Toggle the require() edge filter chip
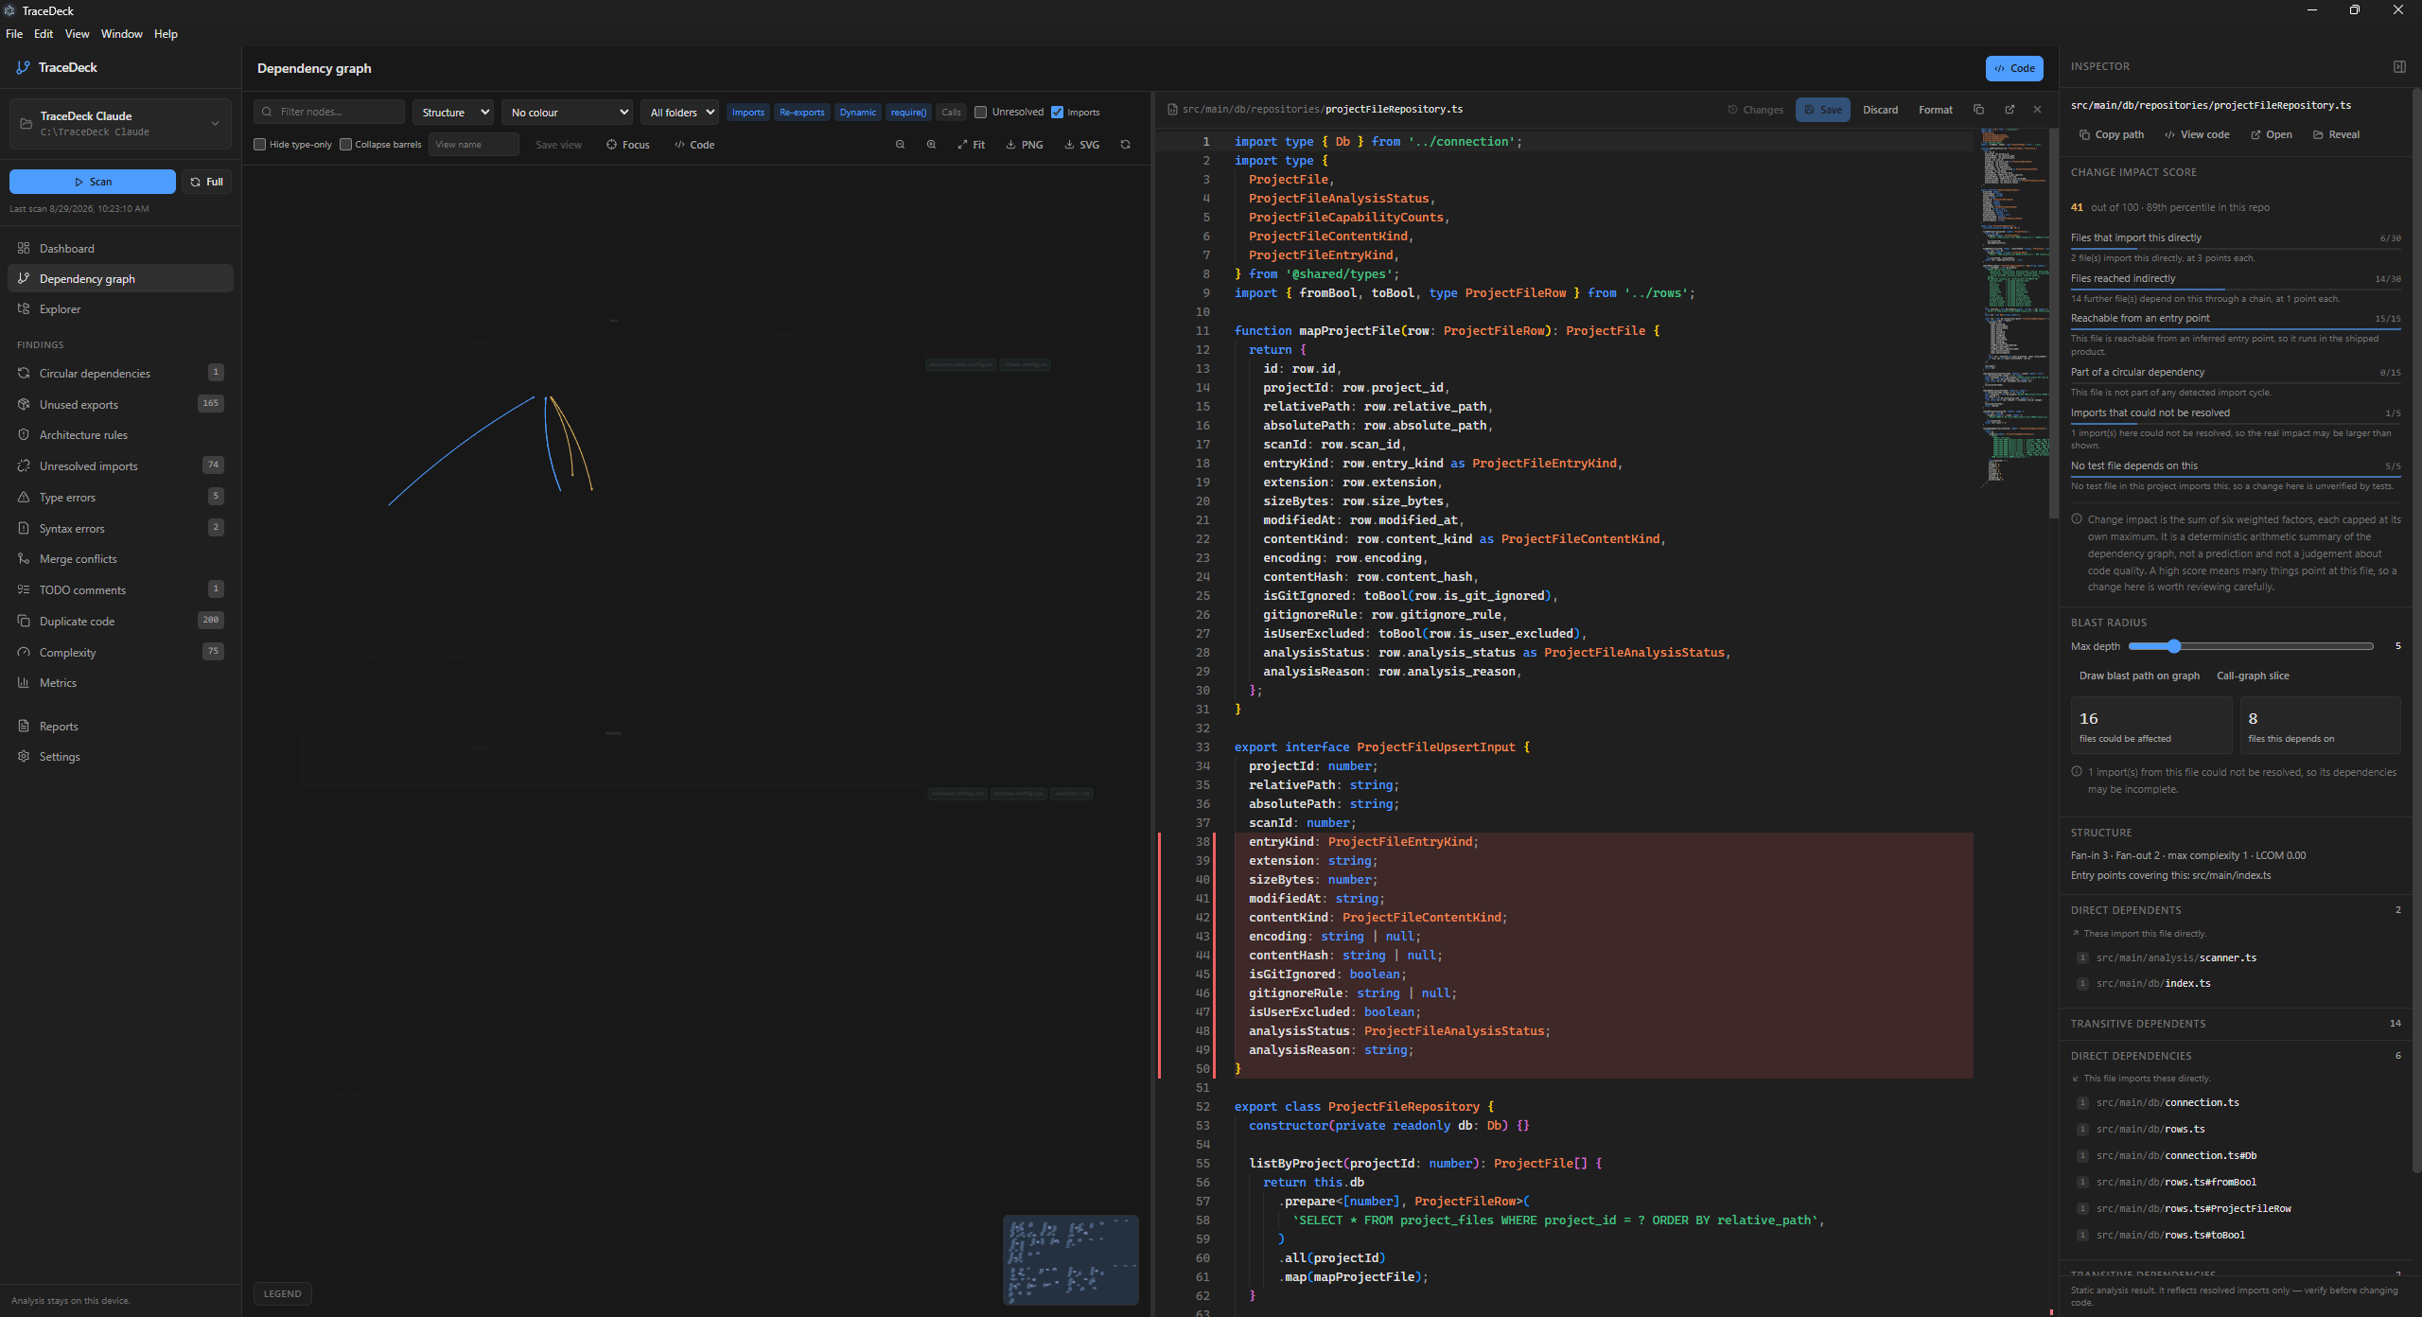2422x1317 pixels. click(908, 113)
